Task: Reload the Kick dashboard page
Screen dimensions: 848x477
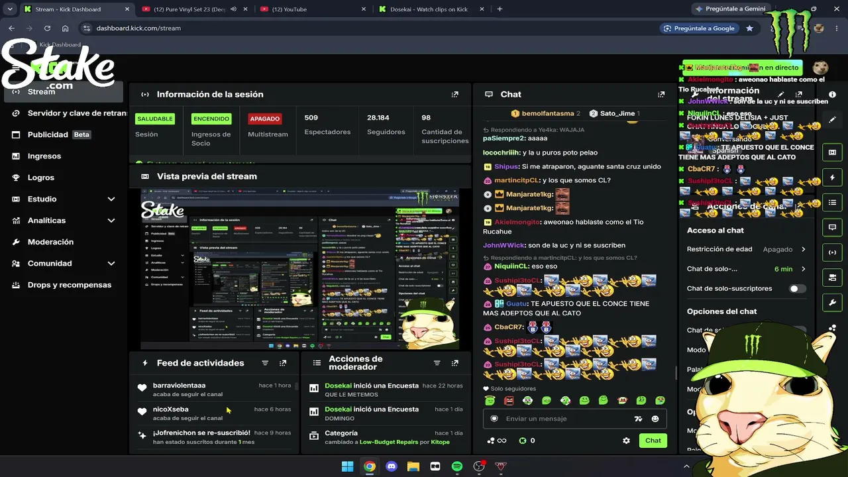Action: point(47,28)
